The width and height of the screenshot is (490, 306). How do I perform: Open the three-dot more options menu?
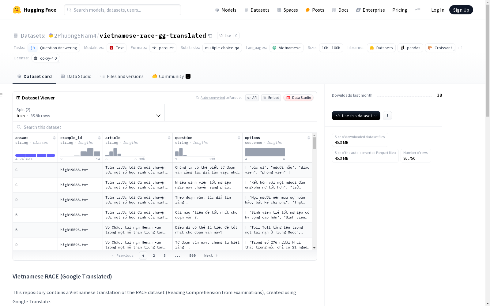(x=387, y=116)
